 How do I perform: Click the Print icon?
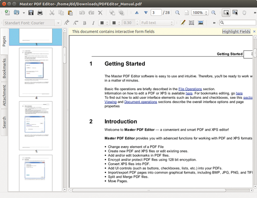point(40,12)
